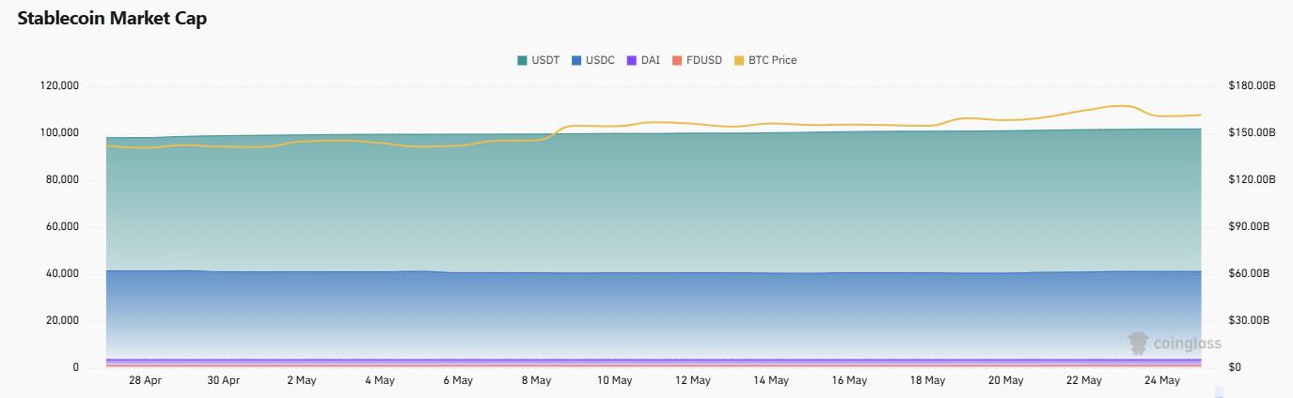
Task: Click the 120,000 left axis label
Action: [60, 86]
